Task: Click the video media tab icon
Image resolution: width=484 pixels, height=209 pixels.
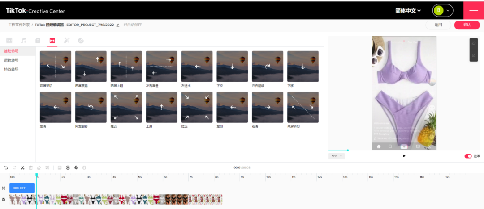Action: pyautogui.click(x=9, y=41)
